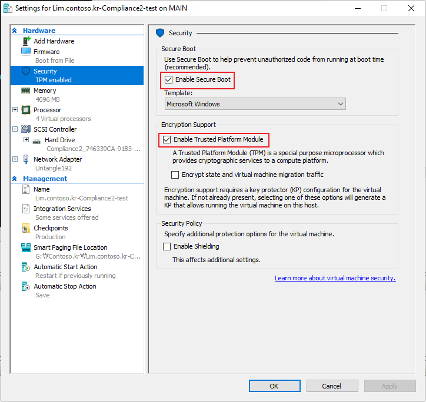
Task: Click '4 Virtual processors' text
Action: pyautogui.click(x=63, y=119)
